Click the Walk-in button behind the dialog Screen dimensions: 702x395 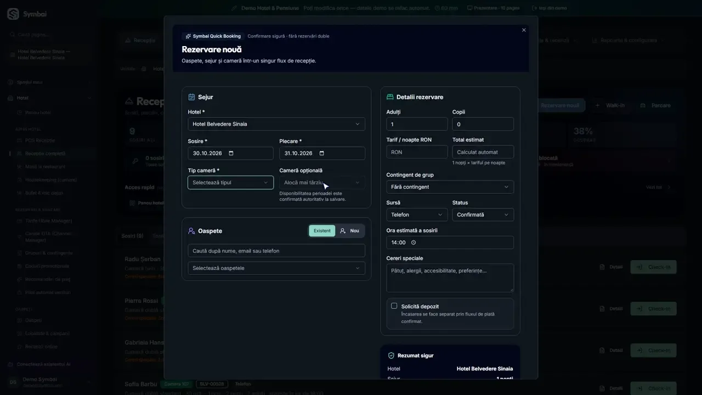tap(610, 105)
